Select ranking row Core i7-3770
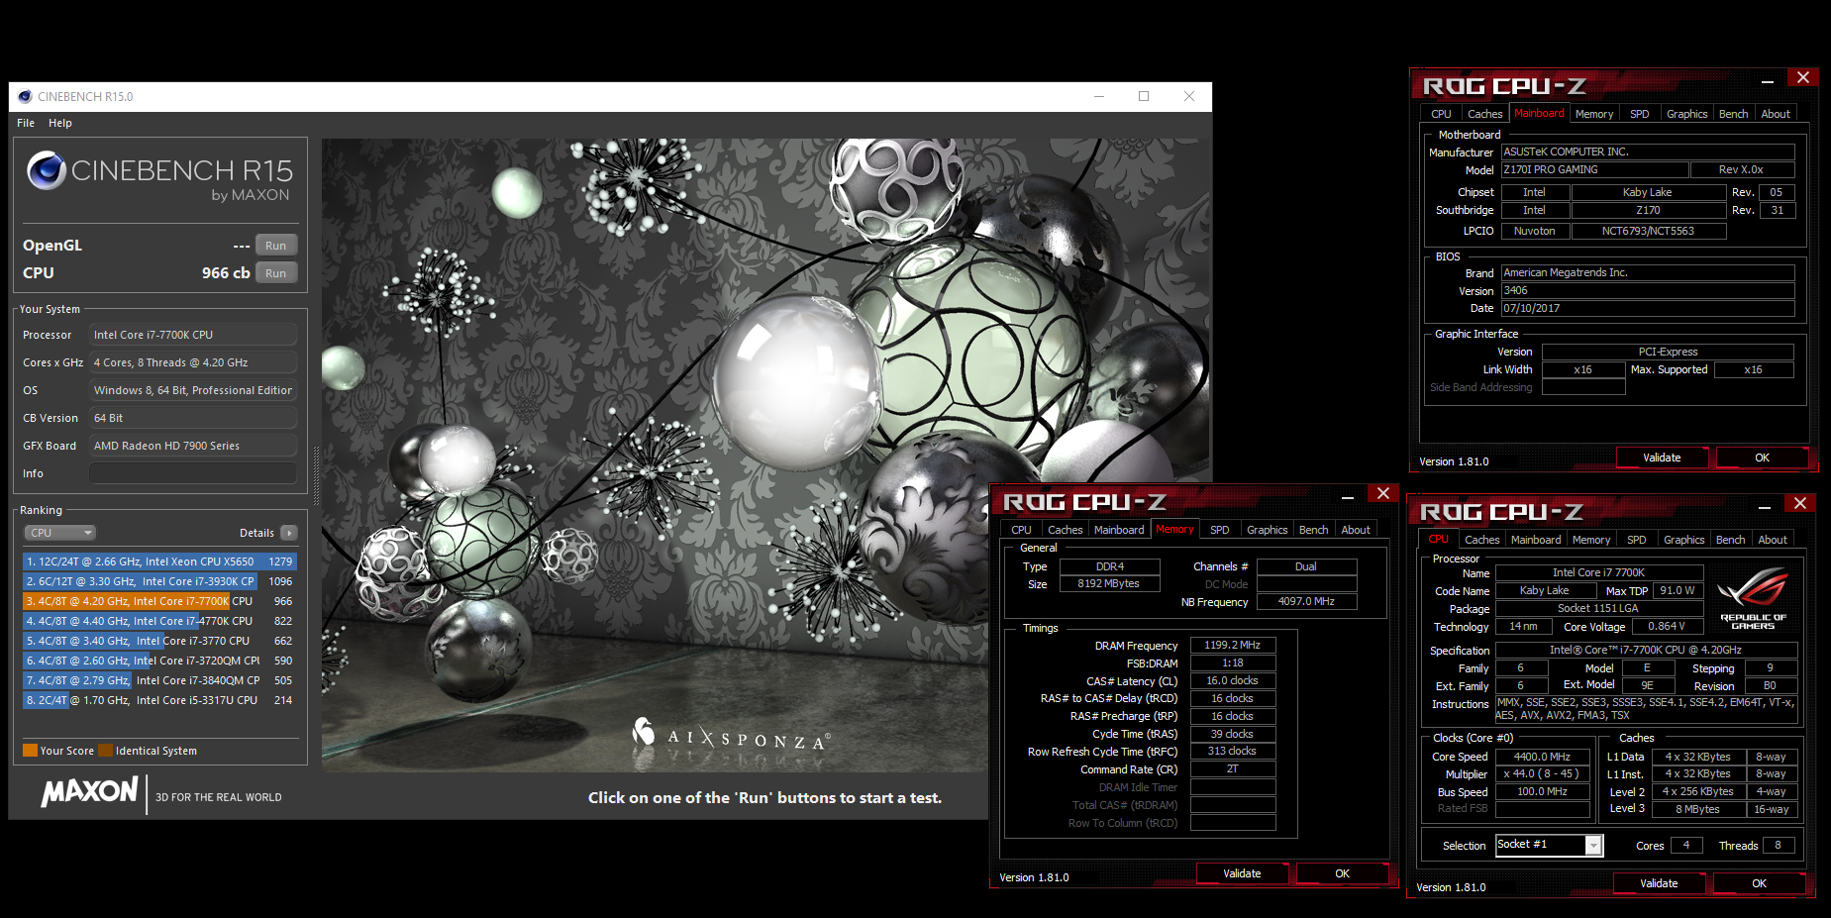The width and height of the screenshot is (1831, 918). pos(159,641)
